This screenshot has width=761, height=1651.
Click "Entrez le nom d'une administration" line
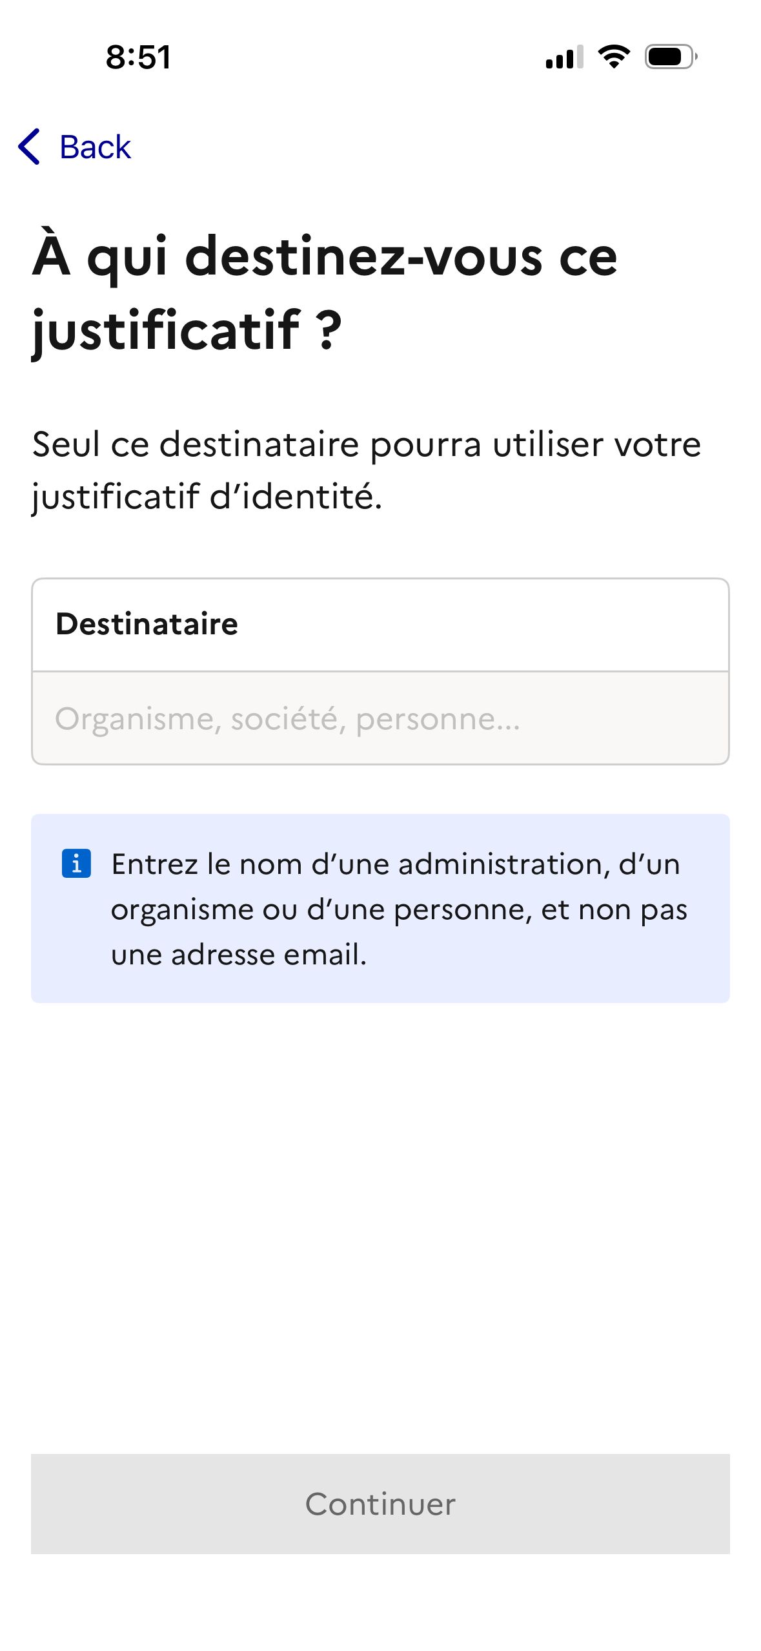pyautogui.click(x=395, y=864)
